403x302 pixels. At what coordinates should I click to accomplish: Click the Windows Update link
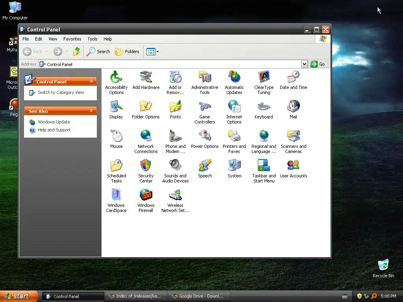point(54,122)
